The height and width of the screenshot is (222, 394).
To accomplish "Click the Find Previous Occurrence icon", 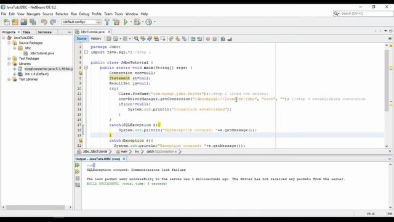I will tap(143, 39).
